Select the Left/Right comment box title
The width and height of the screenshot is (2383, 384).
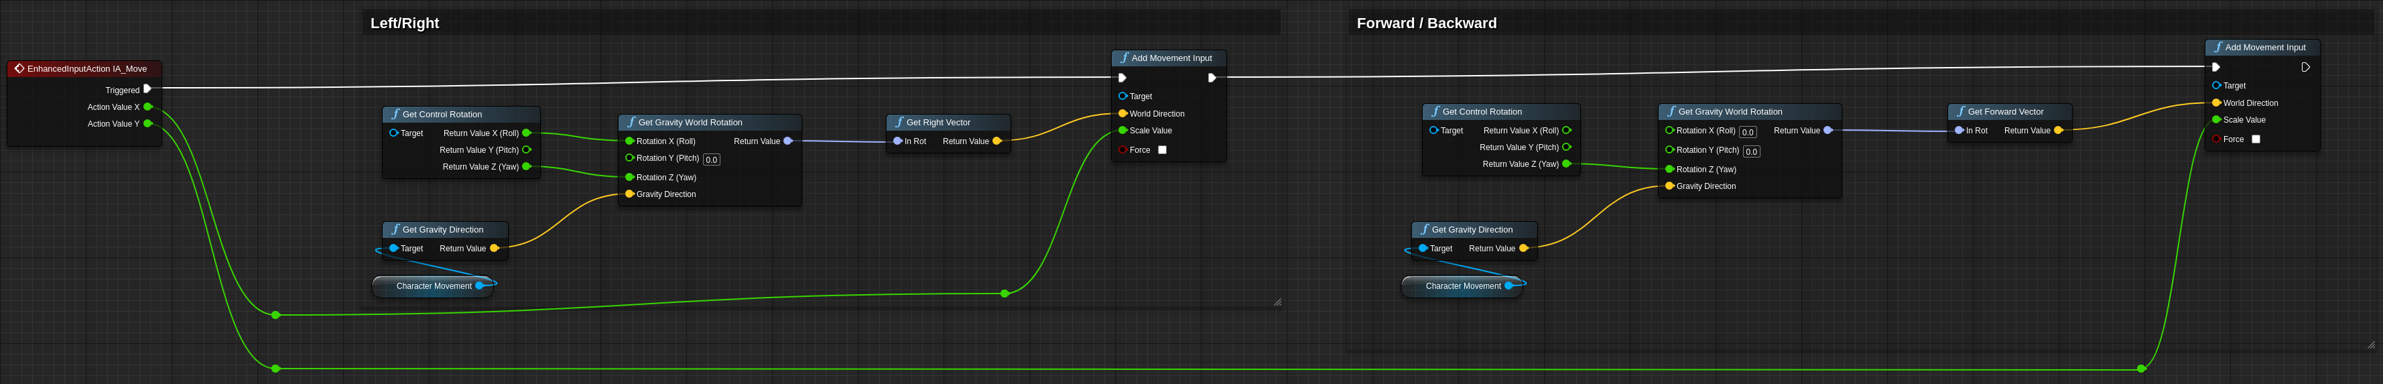(404, 23)
